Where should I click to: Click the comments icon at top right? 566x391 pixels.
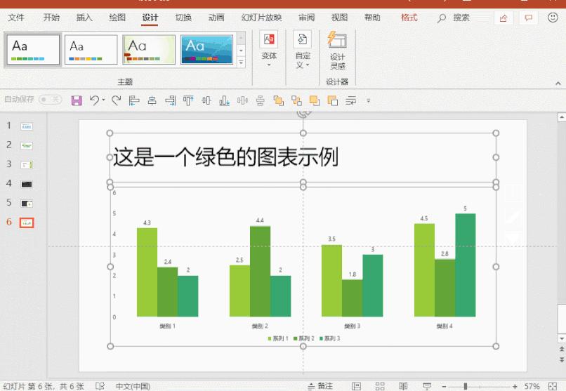(528, 18)
